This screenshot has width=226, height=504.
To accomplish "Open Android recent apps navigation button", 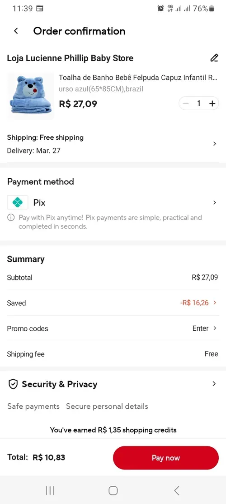I will (x=50, y=490).
